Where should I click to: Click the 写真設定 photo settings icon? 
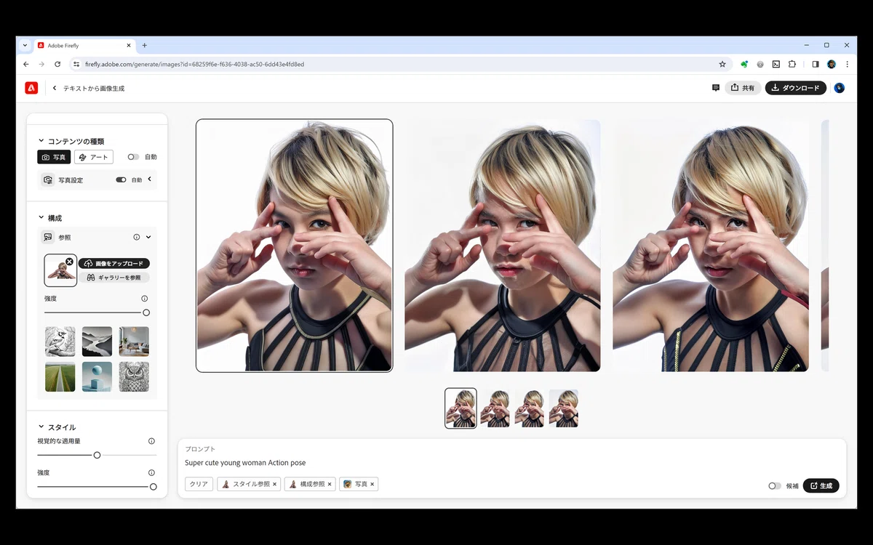pos(48,179)
